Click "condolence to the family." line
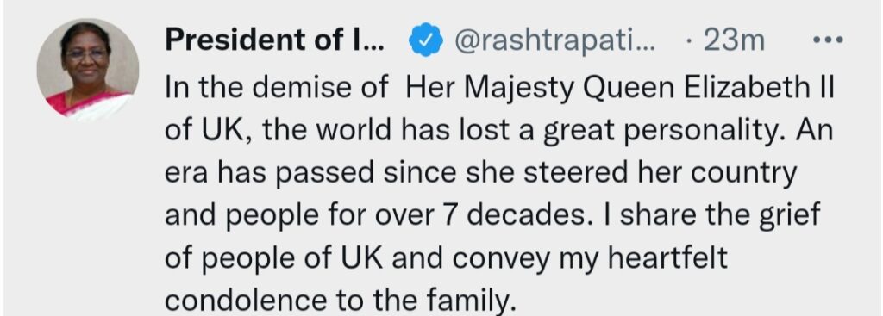Image resolution: width=883 pixels, height=316 pixels. point(340,301)
